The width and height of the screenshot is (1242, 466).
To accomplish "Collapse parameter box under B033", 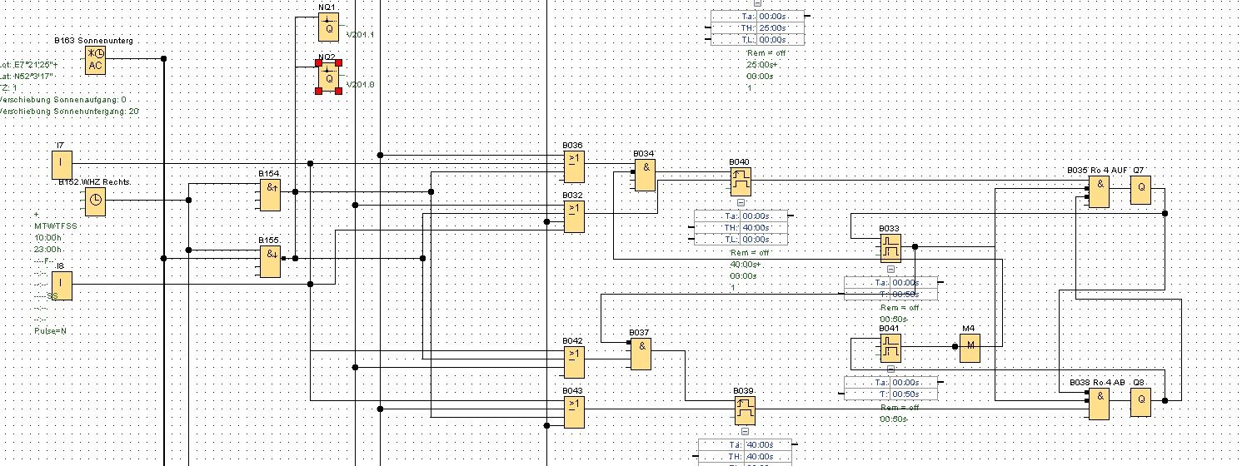I will (x=890, y=270).
